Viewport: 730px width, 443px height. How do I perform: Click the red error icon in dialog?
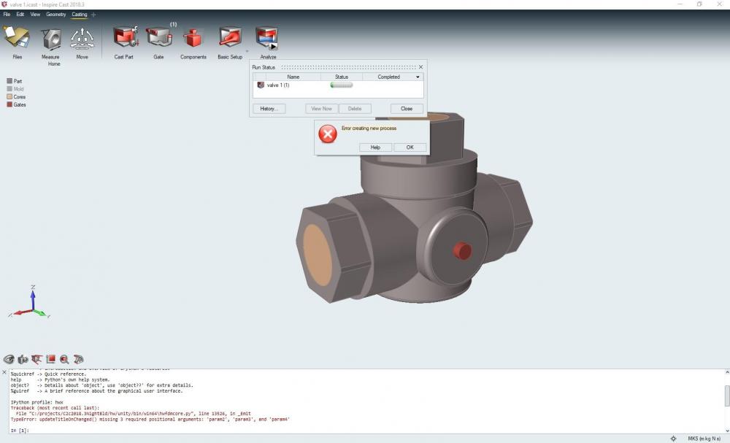pyautogui.click(x=328, y=134)
